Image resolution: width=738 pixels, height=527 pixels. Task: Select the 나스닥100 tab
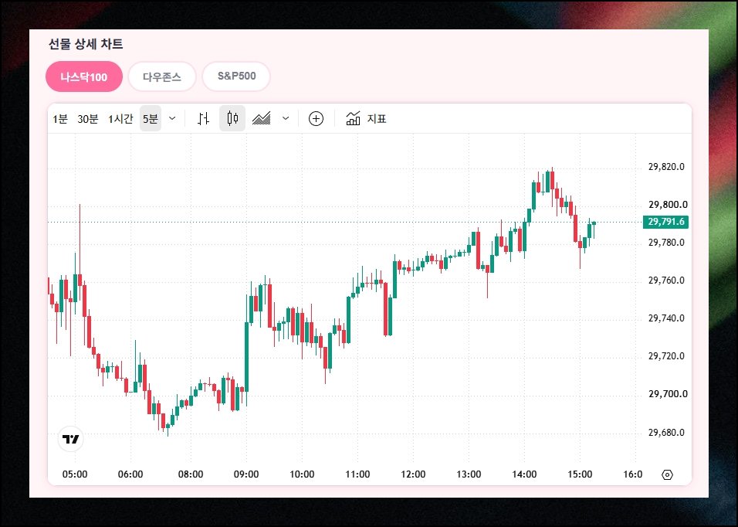84,76
